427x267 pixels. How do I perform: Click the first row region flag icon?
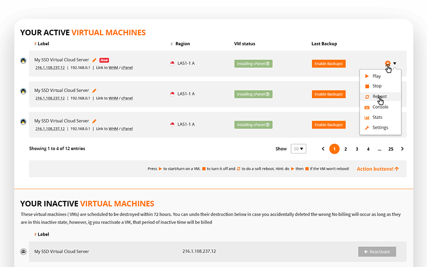pos(172,63)
